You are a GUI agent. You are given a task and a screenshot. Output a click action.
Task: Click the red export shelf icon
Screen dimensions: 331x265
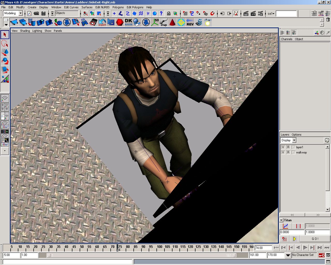(102, 22)
